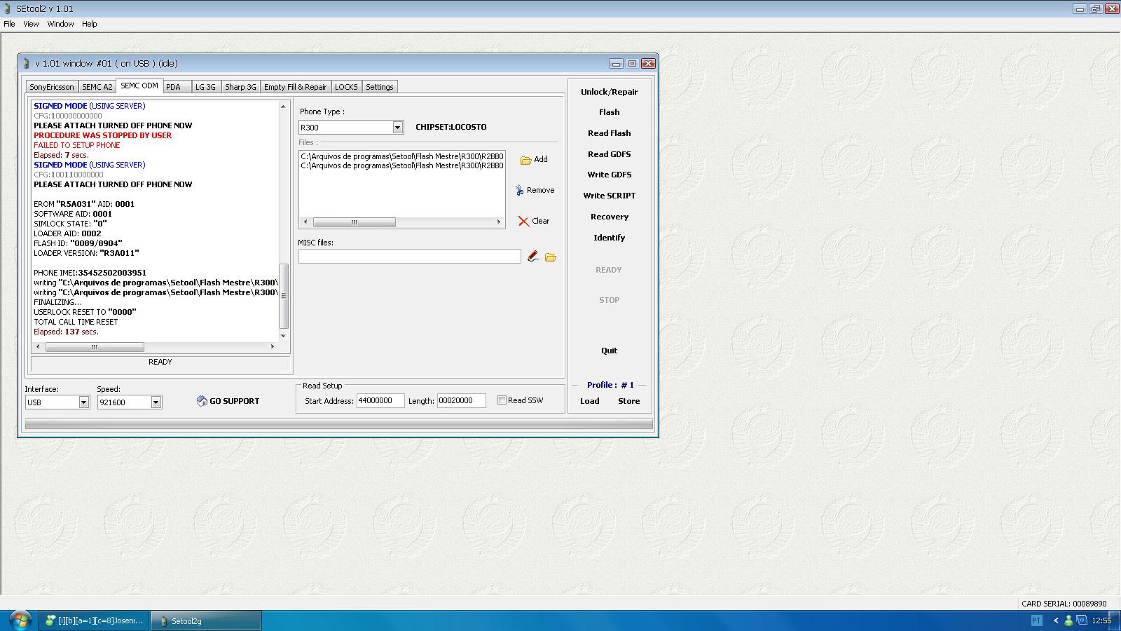Switch to the SonyEricsson tab
Image resolution: width=1121 pixels, height=631 pixels.
pyautogui.click(x=52, y=87)
